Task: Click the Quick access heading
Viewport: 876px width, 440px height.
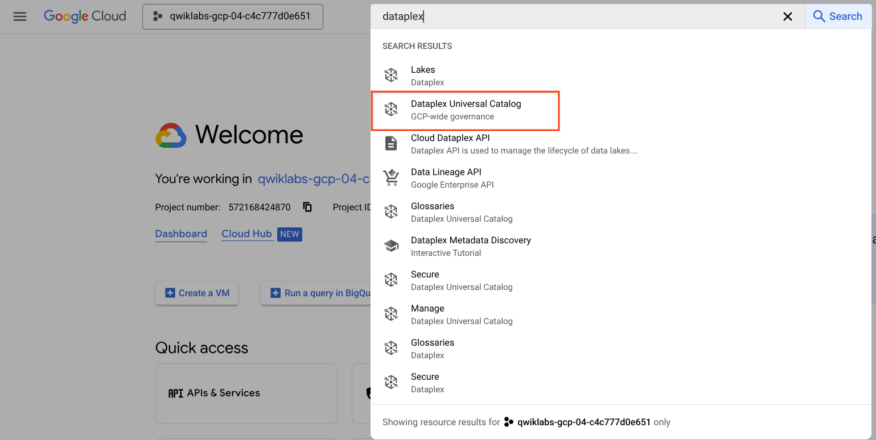Action: (202, 348)
